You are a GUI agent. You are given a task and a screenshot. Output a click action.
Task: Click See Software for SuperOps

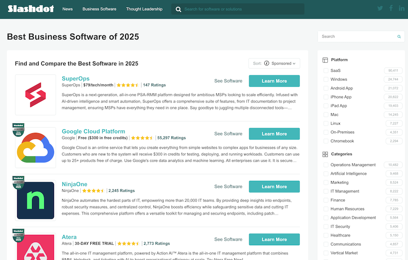(228, 81)
